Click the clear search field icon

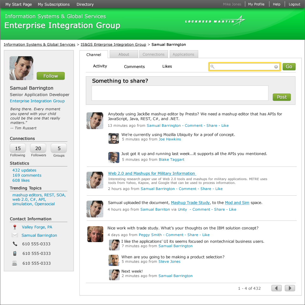[276, 67]
